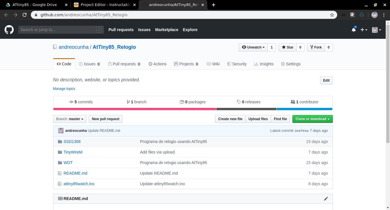Open the Branch: master selector
Screen dimensions: 390x210
[70, 119]
